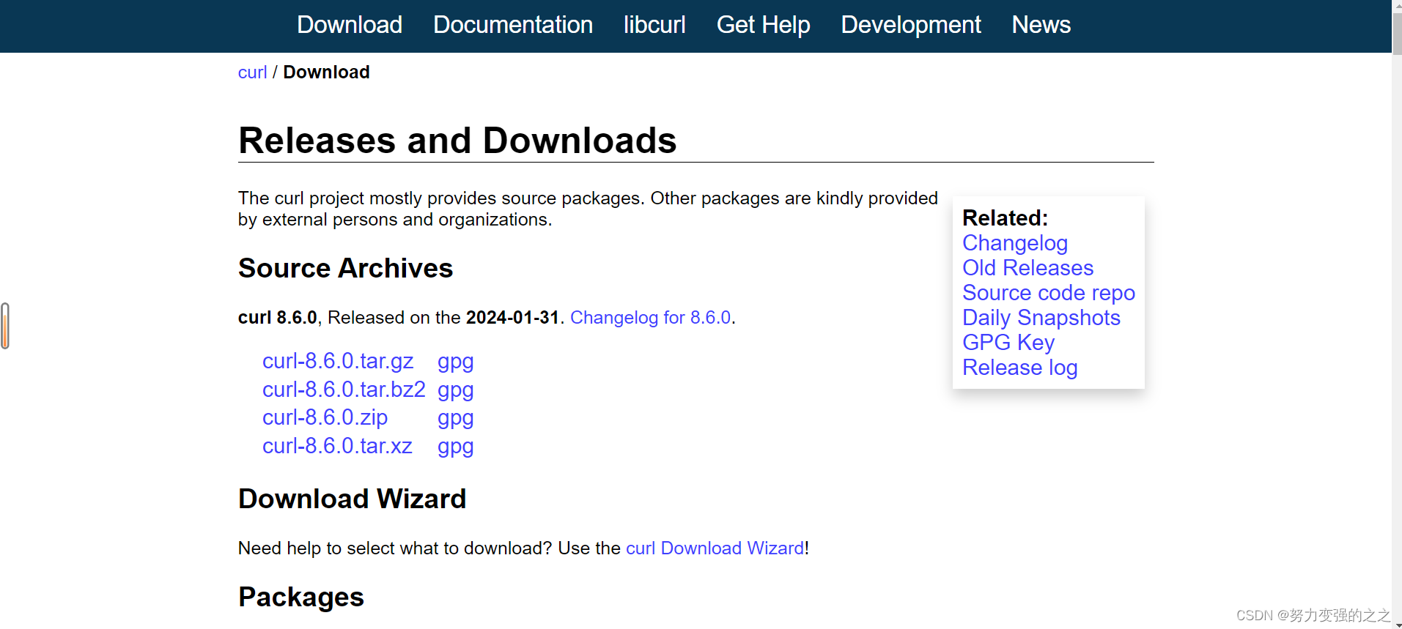Open the News navigation item

(1041, 25)
